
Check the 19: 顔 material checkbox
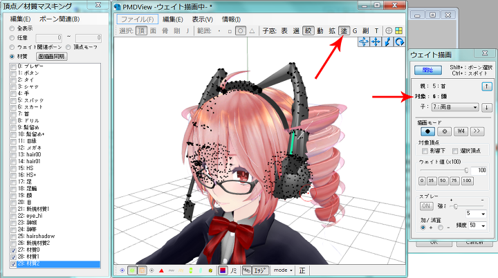[x=13, y=196]
